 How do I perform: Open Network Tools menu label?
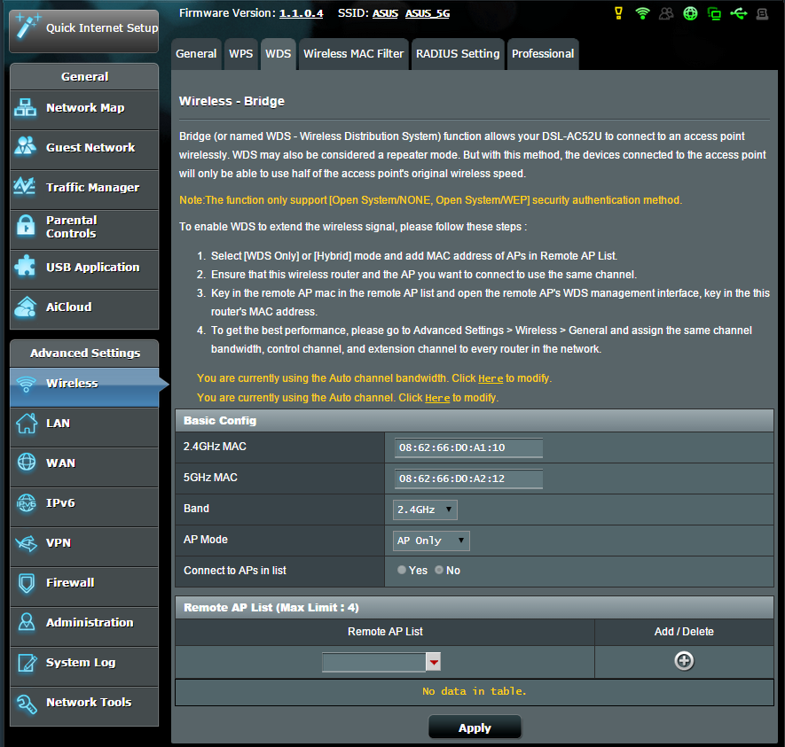click(89, 703)
